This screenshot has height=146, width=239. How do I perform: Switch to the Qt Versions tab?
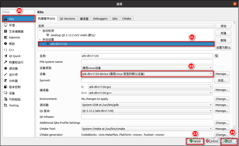(67, 19)
